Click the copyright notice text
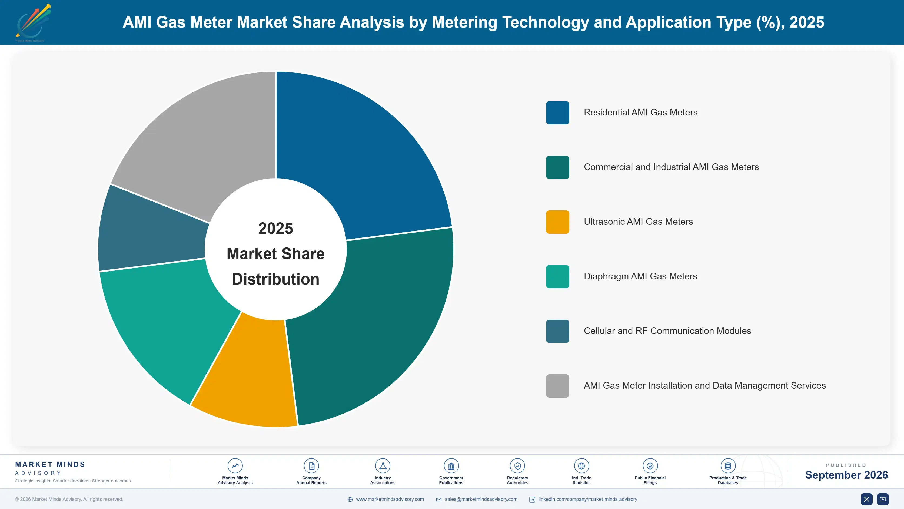Image resolution: width=904 pixels, height=509 pixels. pyautogui.click(x=69, y=499)
